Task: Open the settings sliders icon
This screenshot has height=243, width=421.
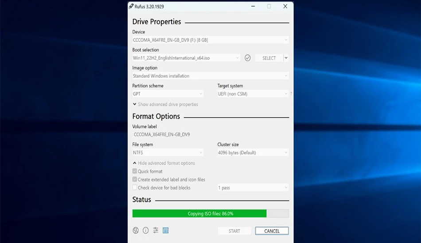Action: (x=156, y=231)
